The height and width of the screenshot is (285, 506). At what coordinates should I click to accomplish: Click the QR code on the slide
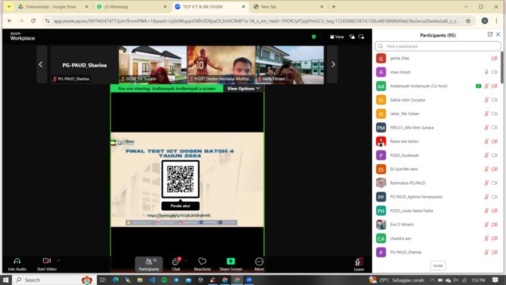[x=181, y=179]
